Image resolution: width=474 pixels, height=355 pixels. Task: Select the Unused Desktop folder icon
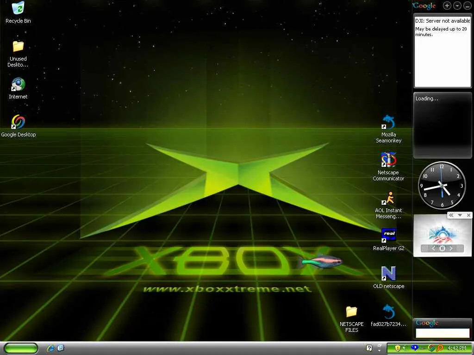coord(18,47)
